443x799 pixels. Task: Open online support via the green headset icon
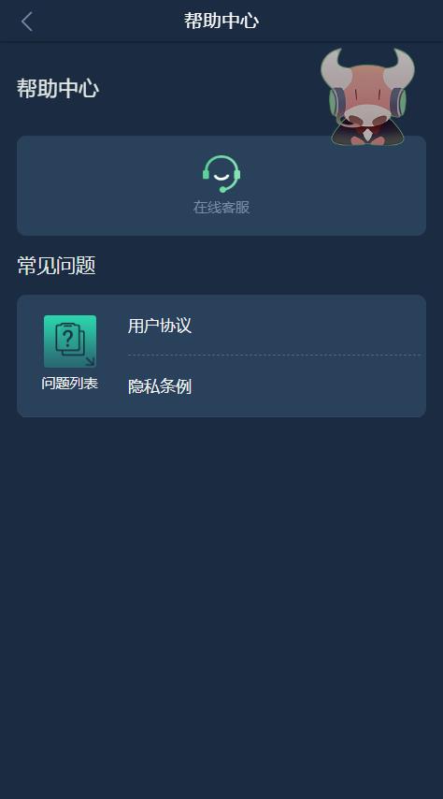pyautogui.click(x=221, y=174)
